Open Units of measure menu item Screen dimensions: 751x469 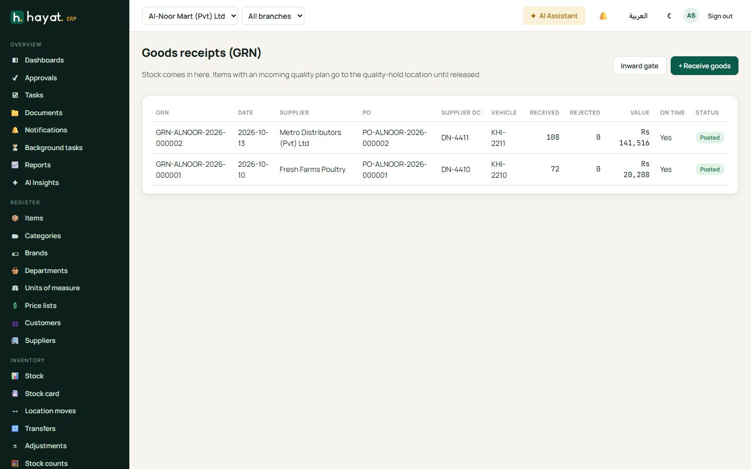52,288
